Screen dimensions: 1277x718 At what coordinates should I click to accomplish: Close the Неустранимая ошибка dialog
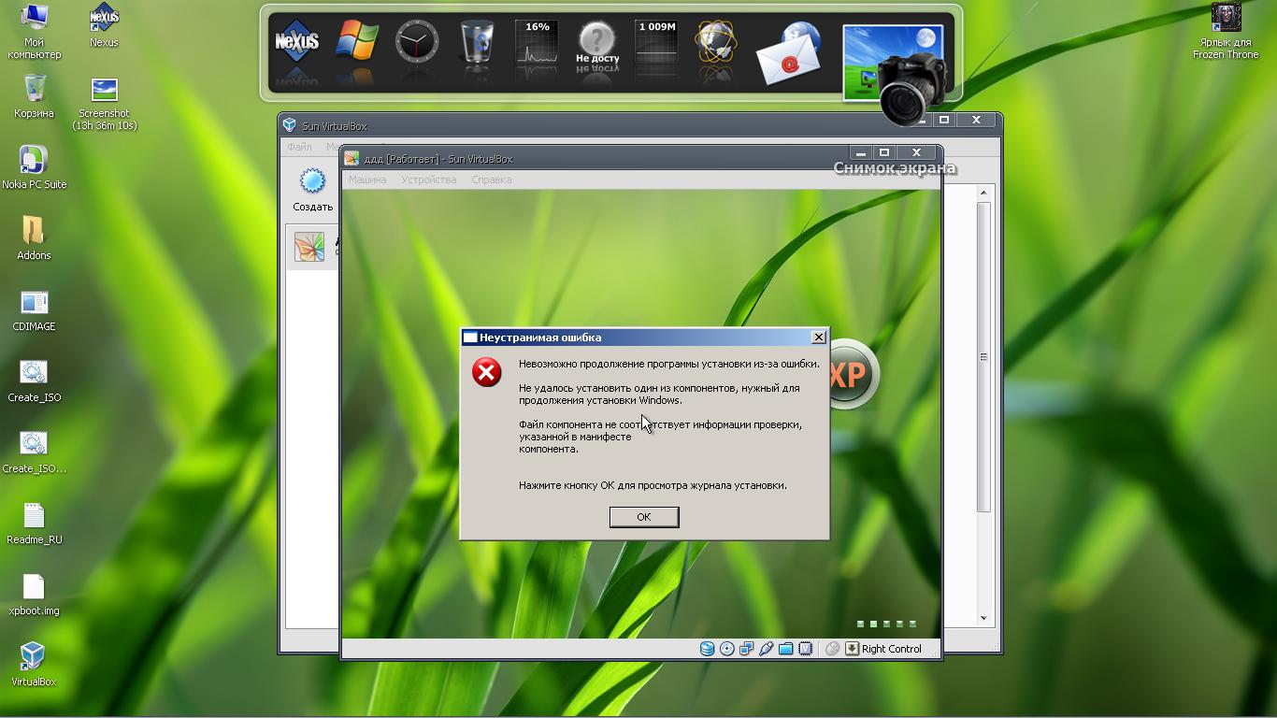(x=819, y=337)
